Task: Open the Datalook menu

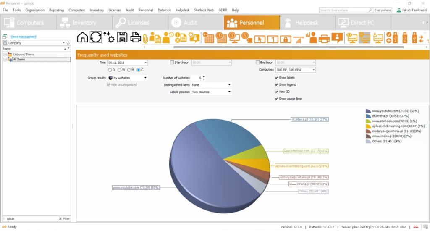Action: pos(164,10)
